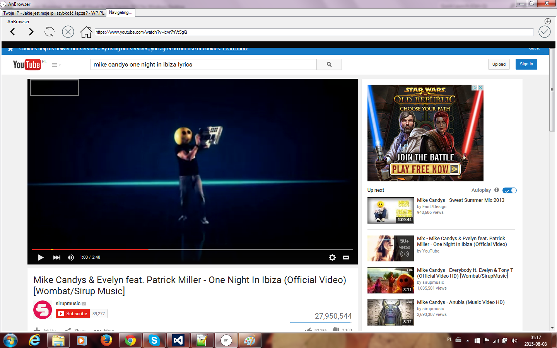Click the 'by Fast7Design' channel text
Screen dimensions: 557x348
[x=432, y=206]
